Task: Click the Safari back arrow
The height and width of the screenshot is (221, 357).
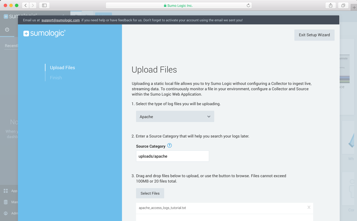Action: (x=26, y=5)
